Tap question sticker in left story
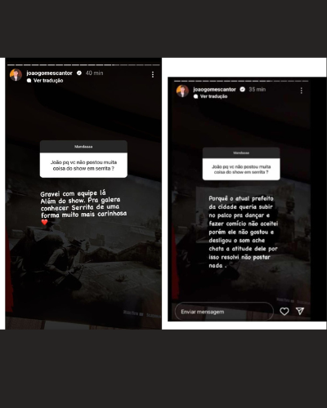The image size is (327, 408). [83, 159]
